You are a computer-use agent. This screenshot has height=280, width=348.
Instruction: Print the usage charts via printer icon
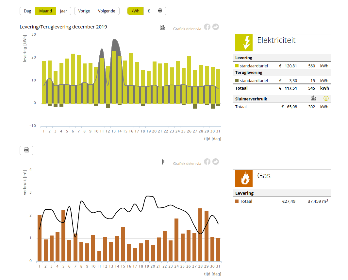click(x=160, y=11)
